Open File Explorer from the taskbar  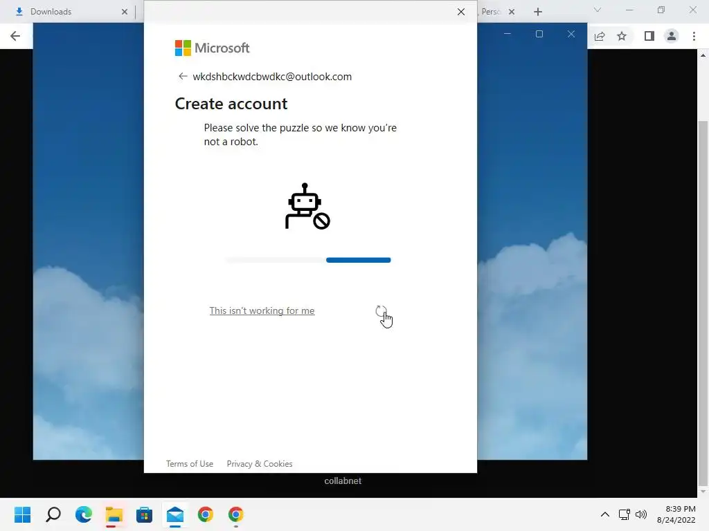coord(114,514)
